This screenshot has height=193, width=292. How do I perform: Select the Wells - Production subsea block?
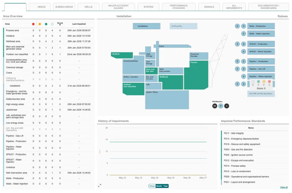[261, 26]
